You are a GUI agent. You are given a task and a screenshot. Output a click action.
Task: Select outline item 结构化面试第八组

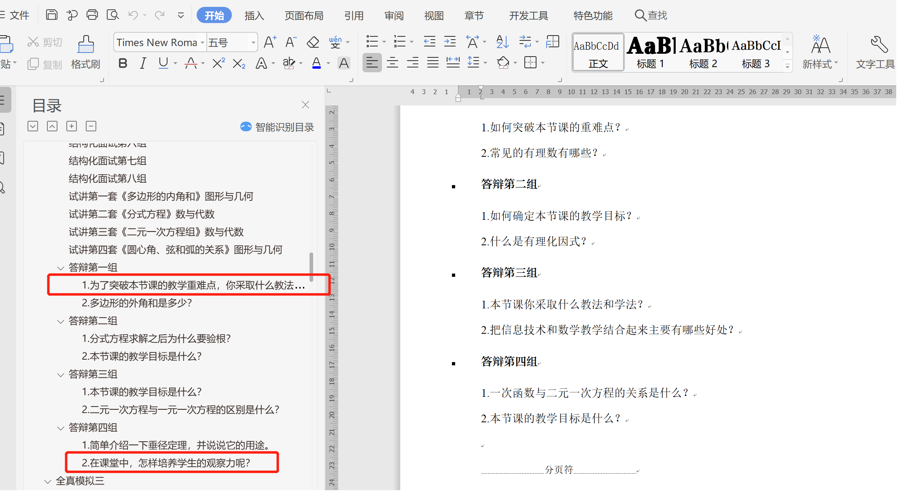click(108, 179)
